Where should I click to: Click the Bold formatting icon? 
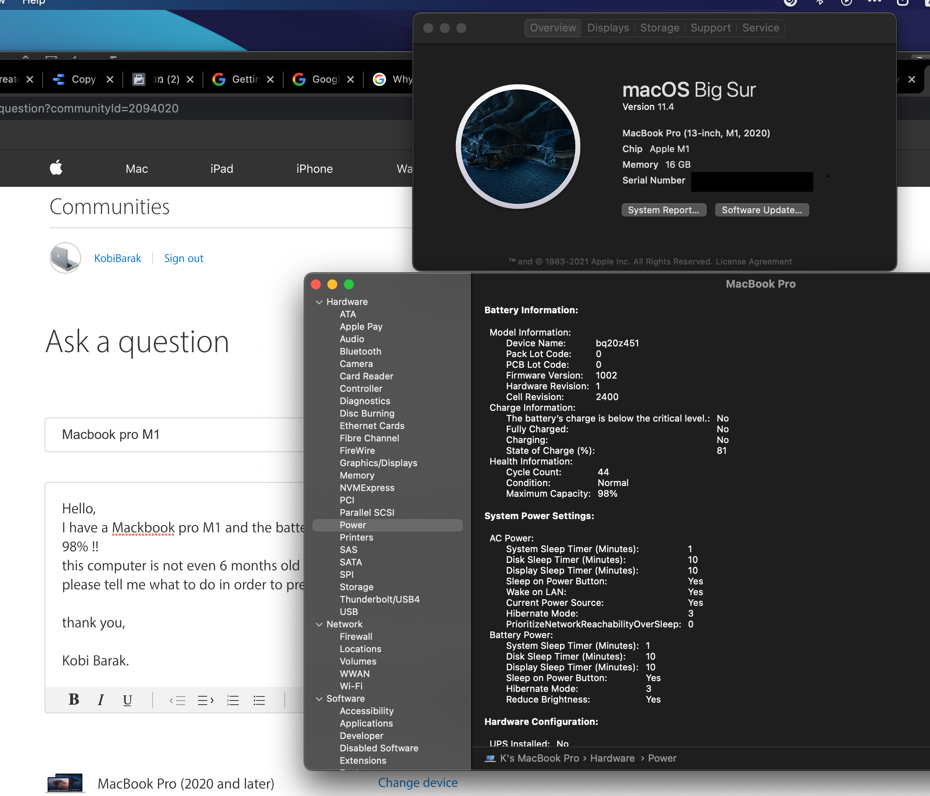(74, 700)
